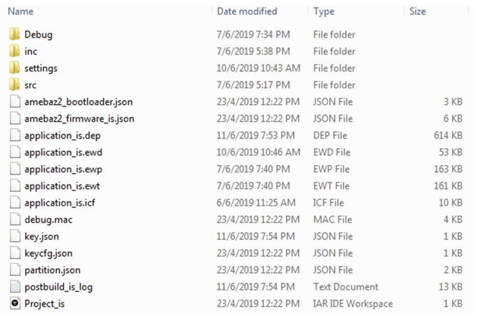
Task: Select the application_is.dep file name
Action: [63, 136]
